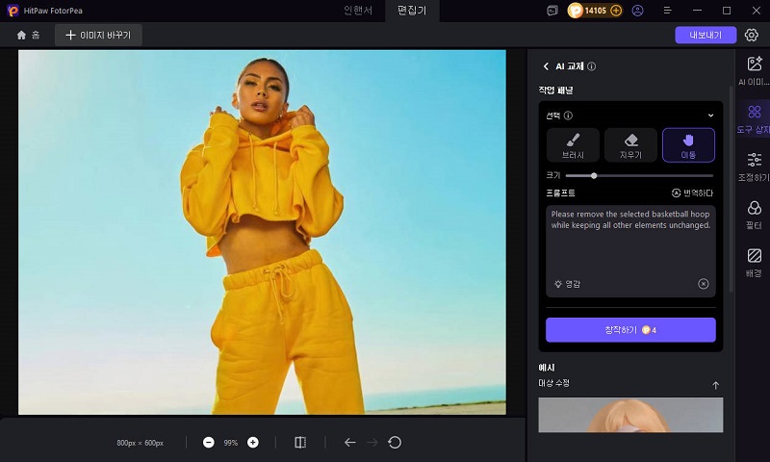Image resolution: width=770 pixels, height=462 pixels.
Task: Select the 지우기 (Eraser) tool
Action: (x=630, y=144)
